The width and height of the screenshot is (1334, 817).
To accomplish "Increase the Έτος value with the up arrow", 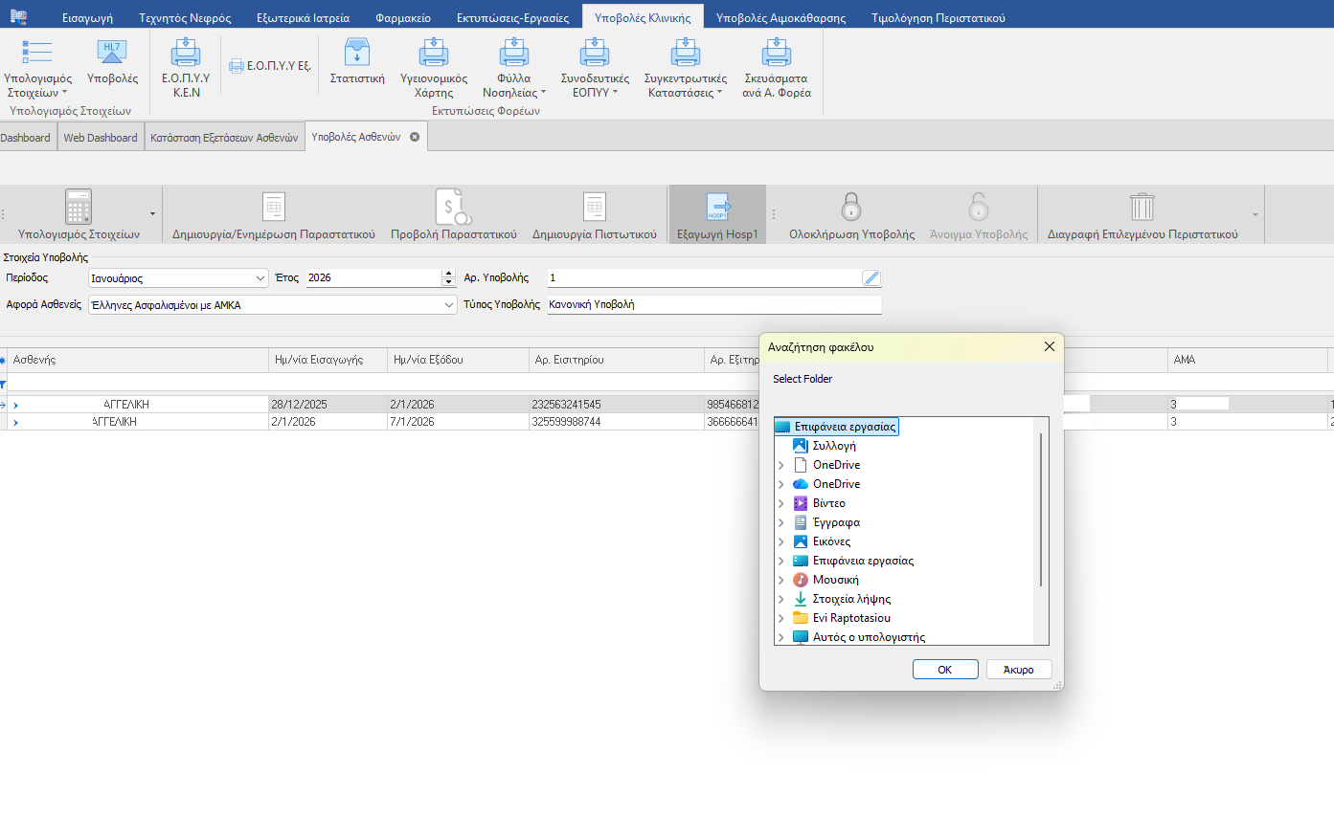I will (x=448, y=274).
